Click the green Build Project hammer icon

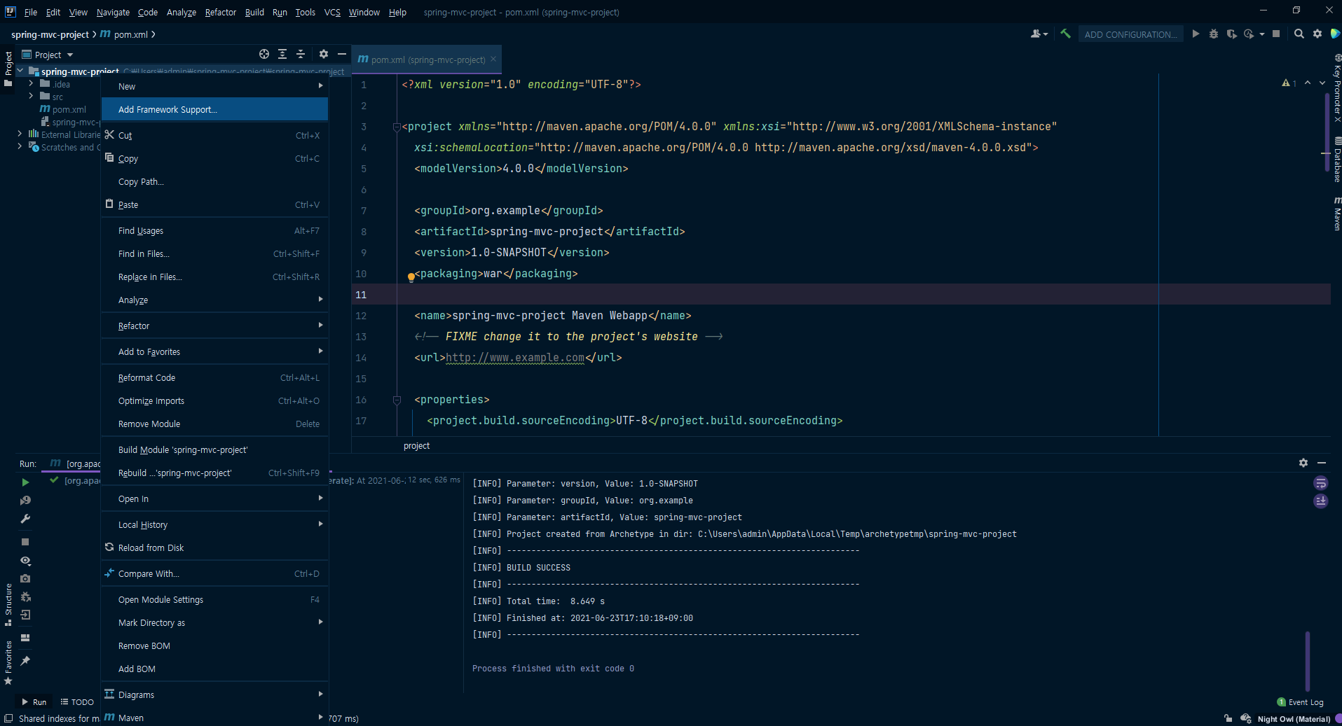pyautogui.click(x=1065, y=34)
